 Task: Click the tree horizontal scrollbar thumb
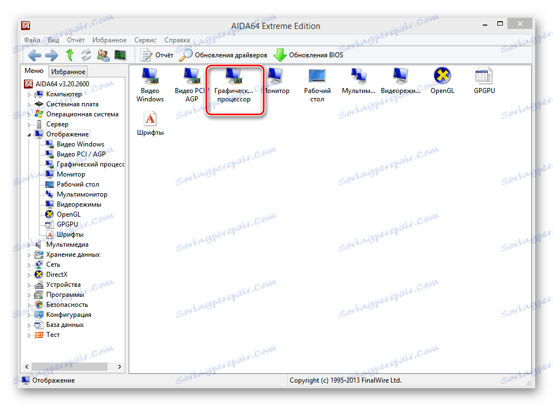click(70, 367)
